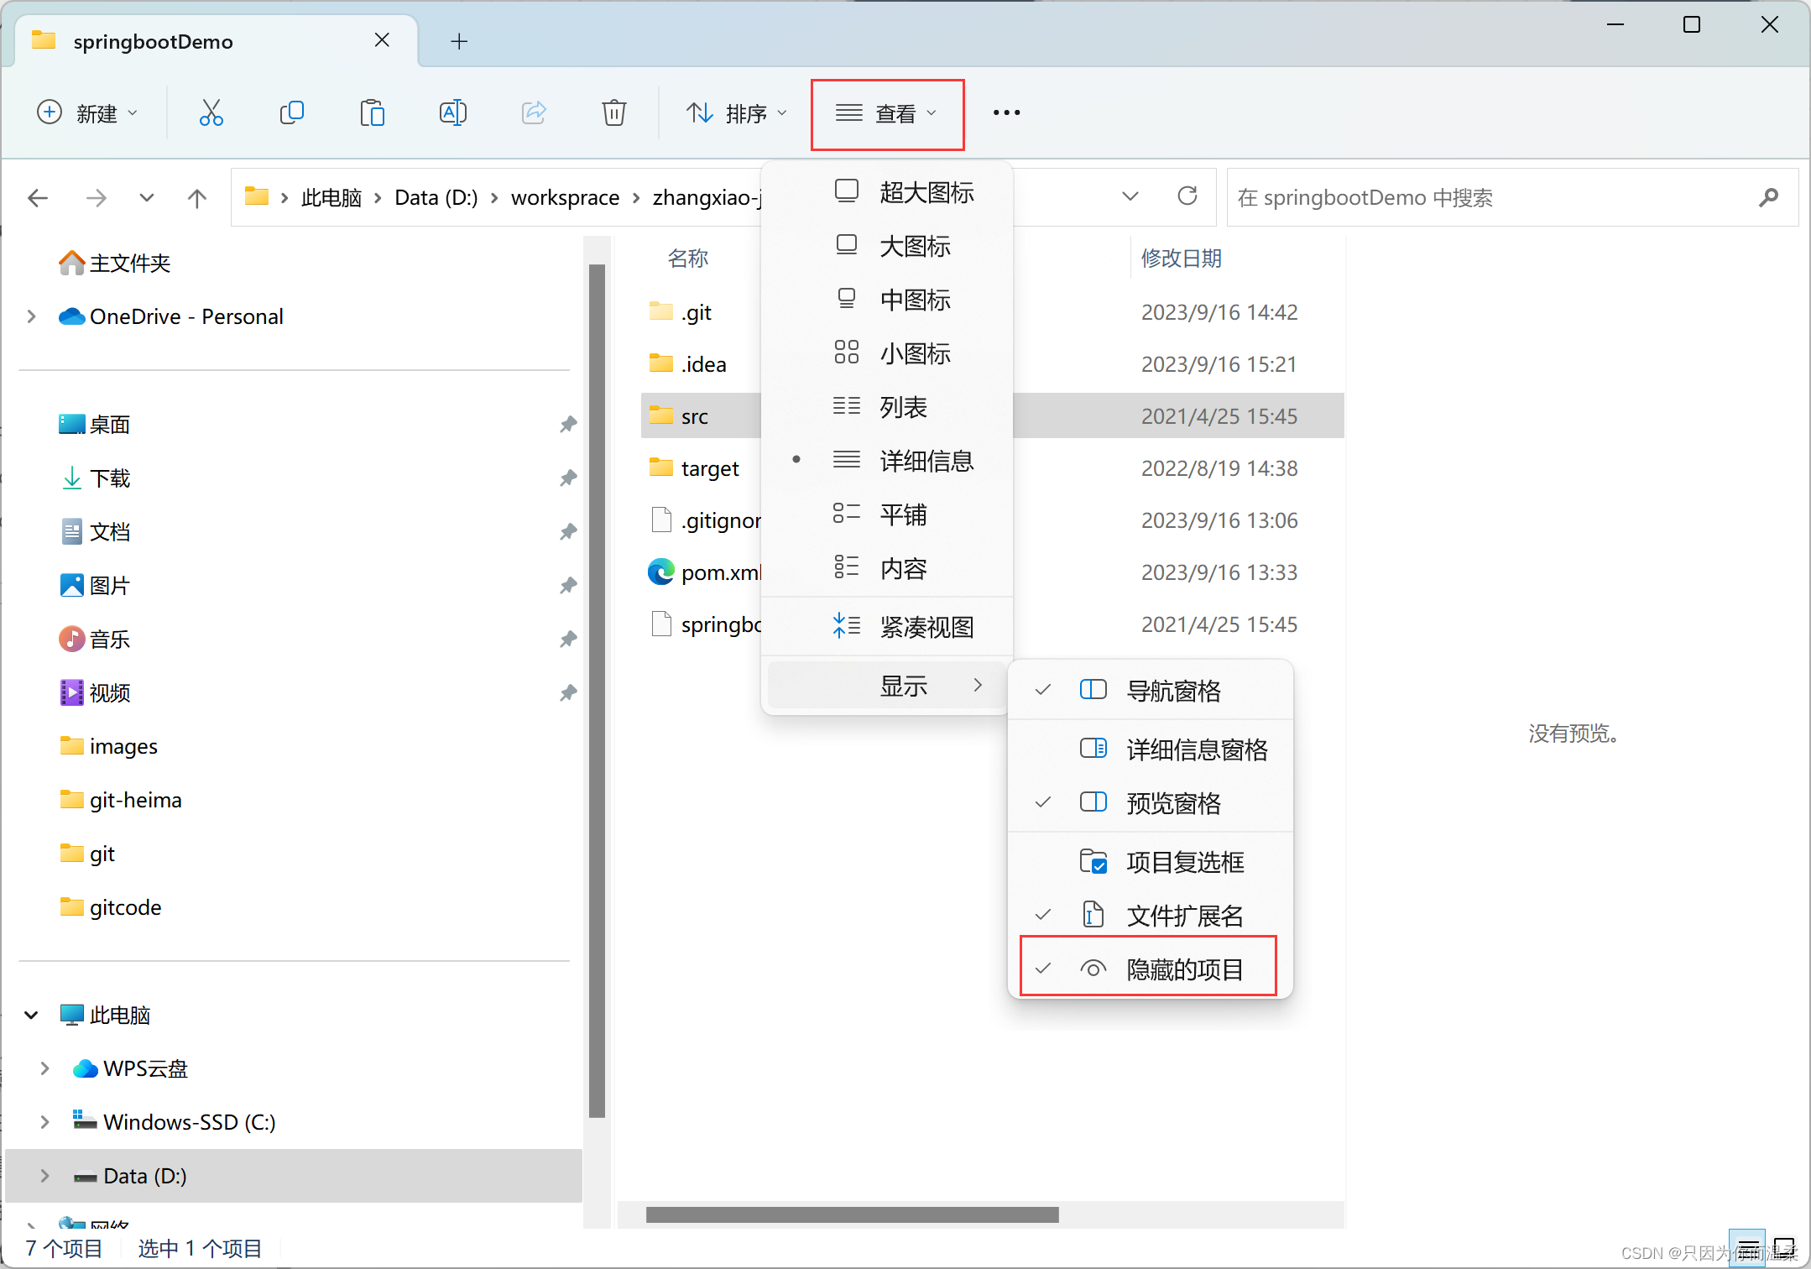The height and width of the screenshot is (1269, 1811).
Task: Go up one folder level arrow
Action: tap(196, 198)
